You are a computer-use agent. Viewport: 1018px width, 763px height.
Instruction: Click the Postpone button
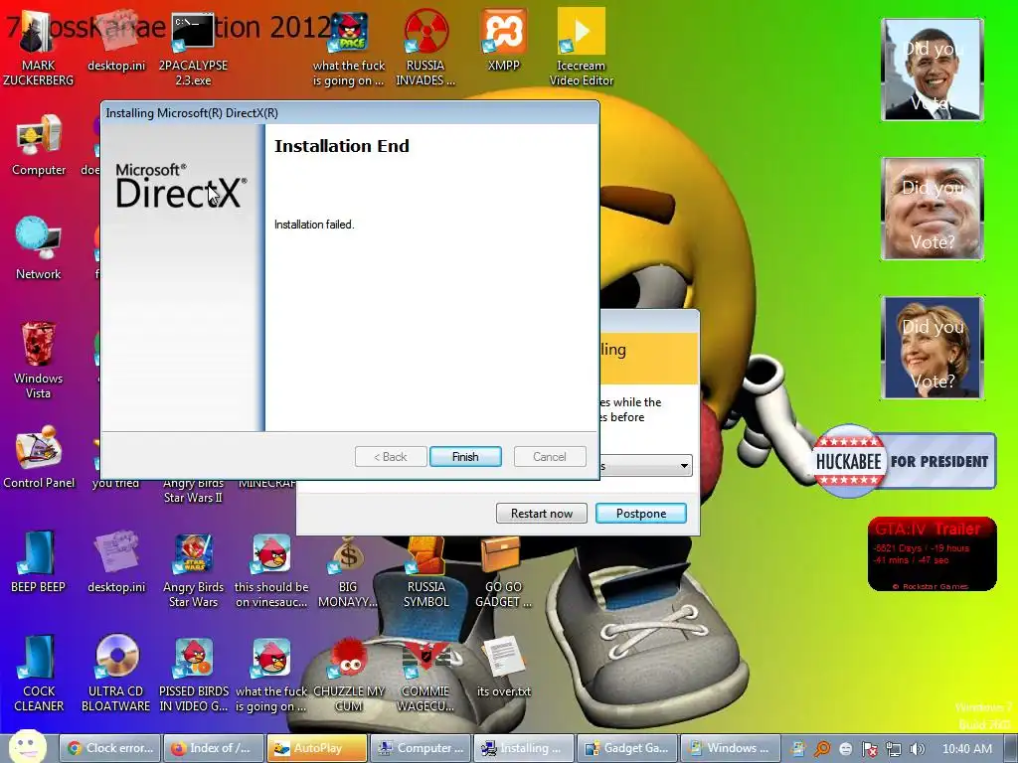pyautogui.click(x=641, y=514)
